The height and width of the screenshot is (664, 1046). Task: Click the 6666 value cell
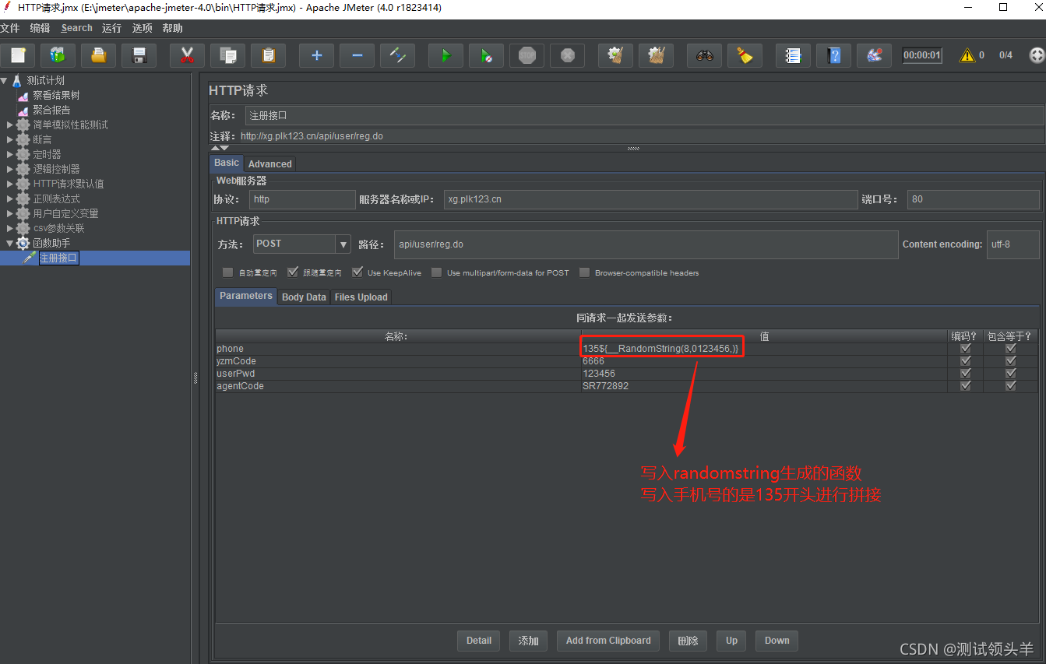(x=763, y=361)
